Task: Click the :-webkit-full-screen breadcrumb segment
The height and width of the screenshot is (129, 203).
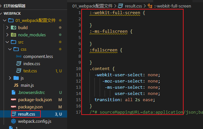Action: click(173, 6)
